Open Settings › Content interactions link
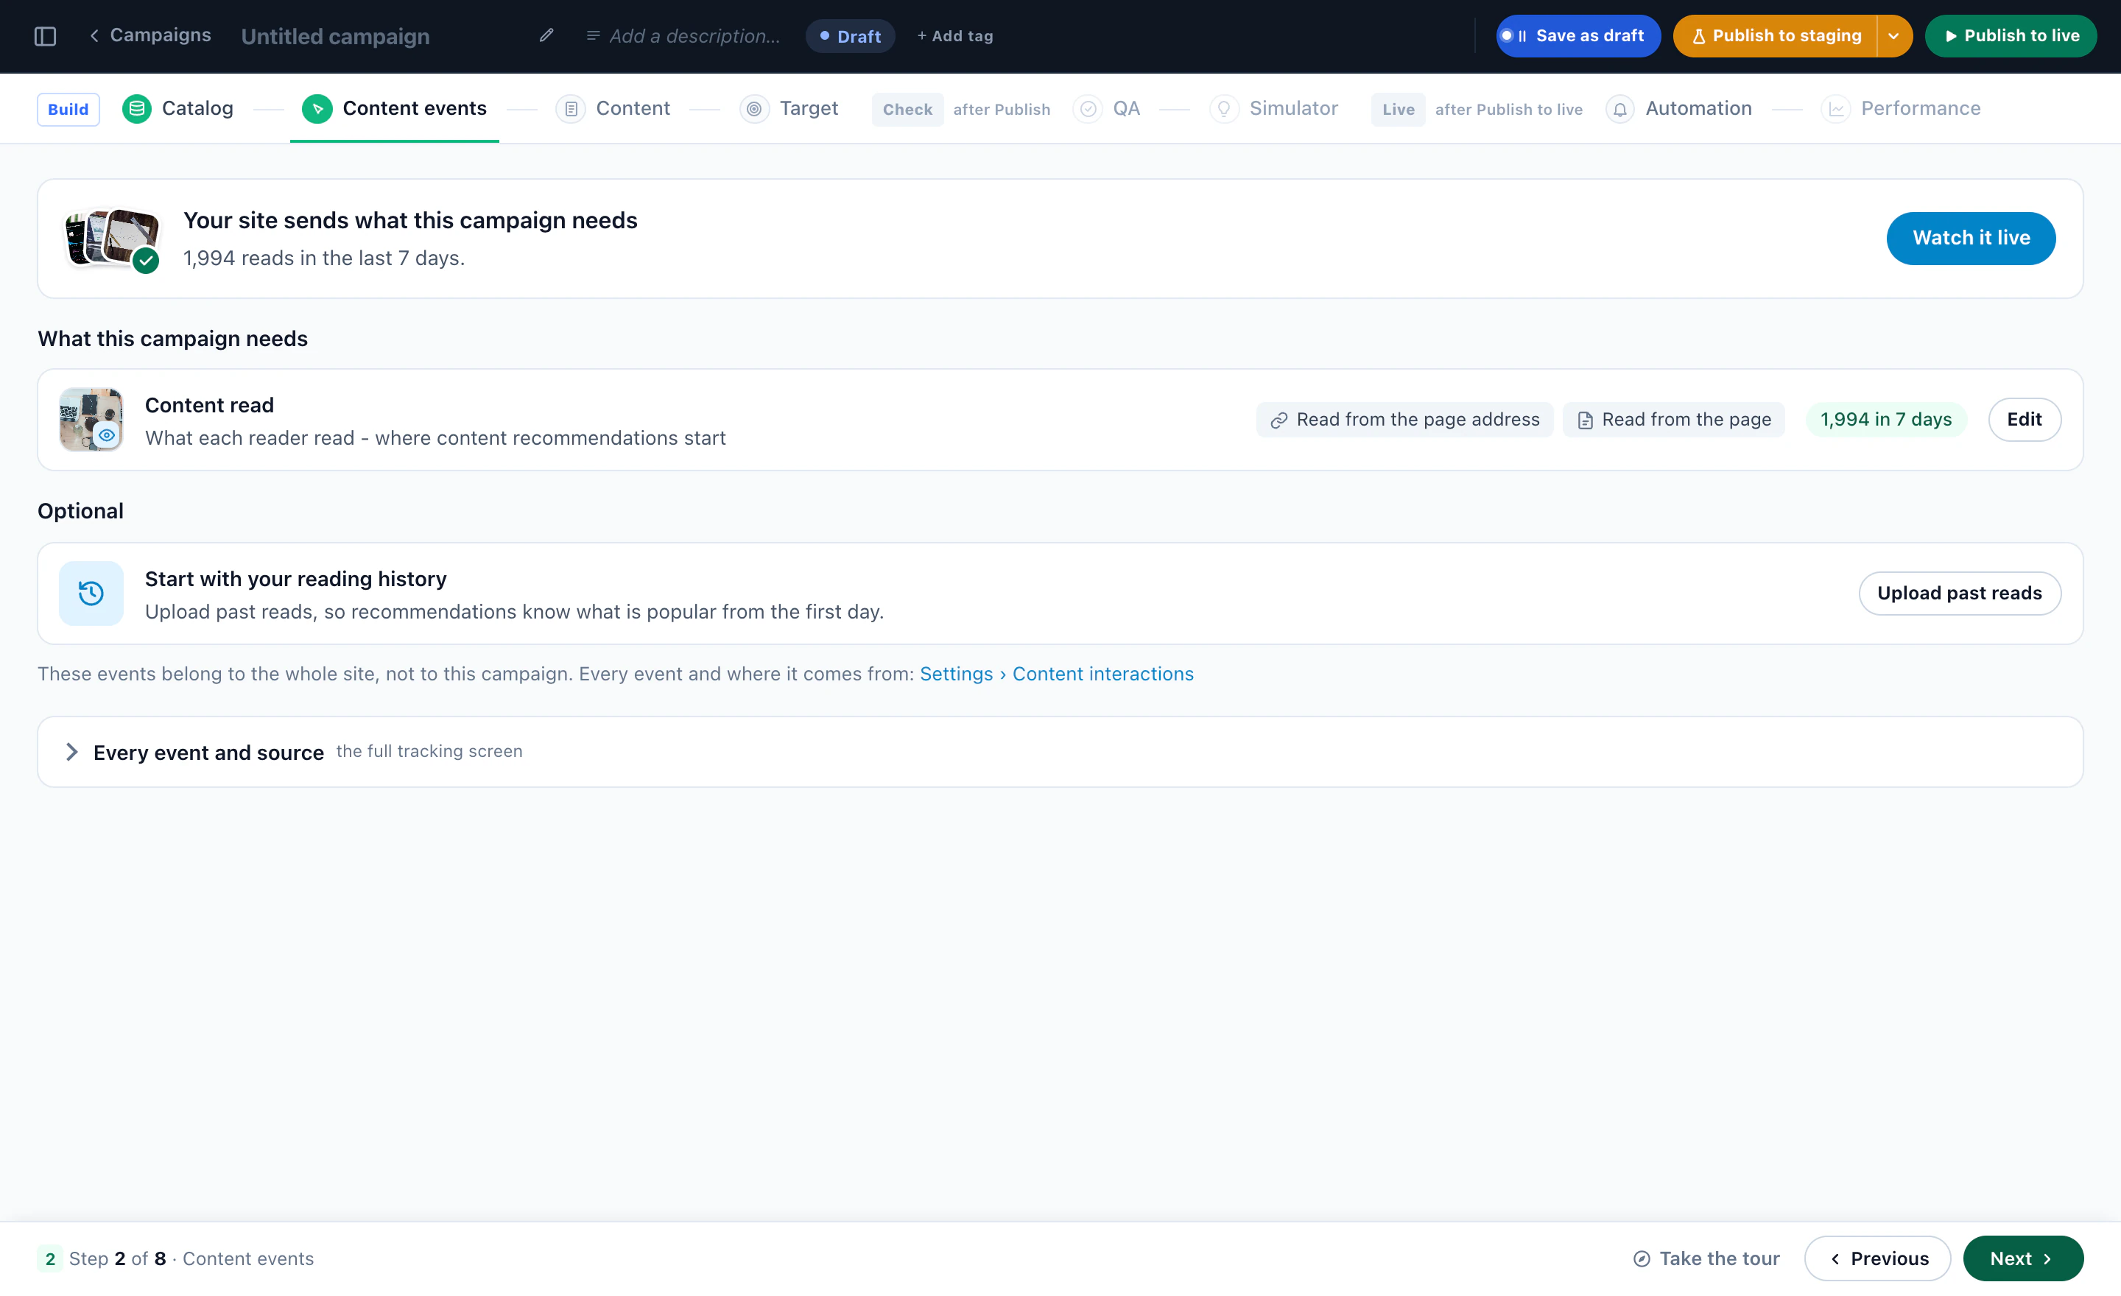 pyautogui.click(x=1056, y=675)
